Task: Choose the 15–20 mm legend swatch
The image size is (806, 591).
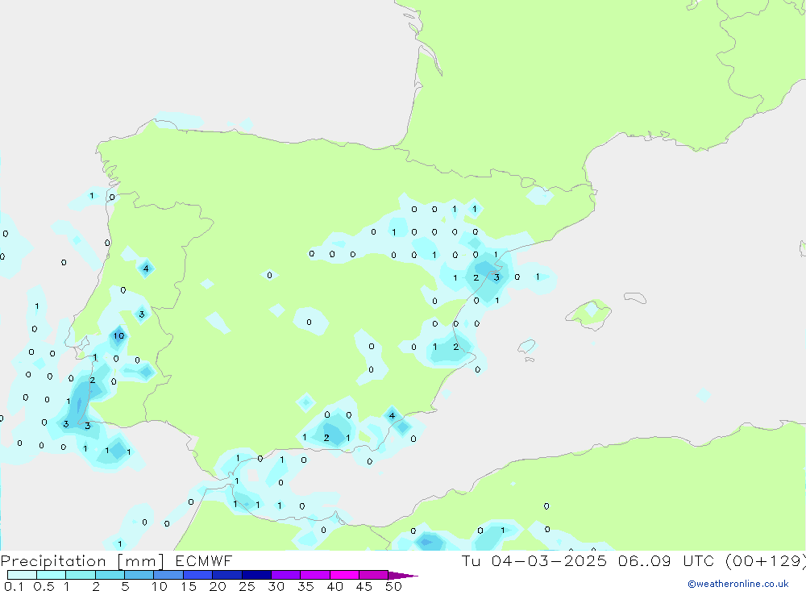Action: (198, 575)
